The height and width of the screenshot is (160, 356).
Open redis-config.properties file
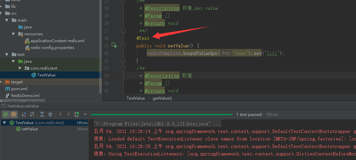pyautogui.click(x=52, y=48)
